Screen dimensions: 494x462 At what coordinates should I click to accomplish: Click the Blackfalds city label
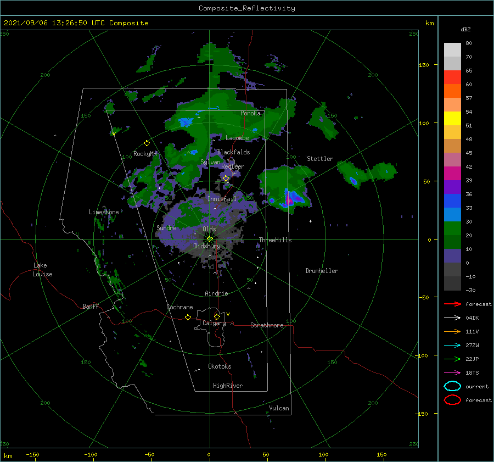[x=233, y=152]
